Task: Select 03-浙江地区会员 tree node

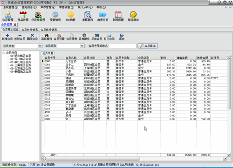Action: [21, 62]
